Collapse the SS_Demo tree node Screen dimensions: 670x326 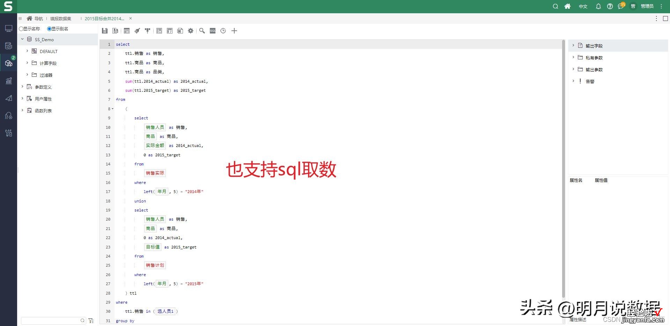coord(22,39)
